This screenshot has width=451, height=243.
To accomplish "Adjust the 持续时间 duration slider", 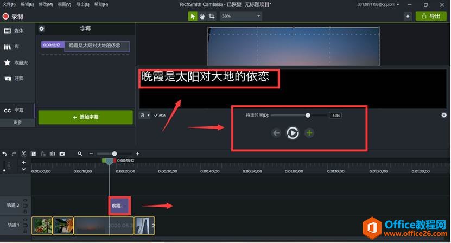I will tap(308, 116).
